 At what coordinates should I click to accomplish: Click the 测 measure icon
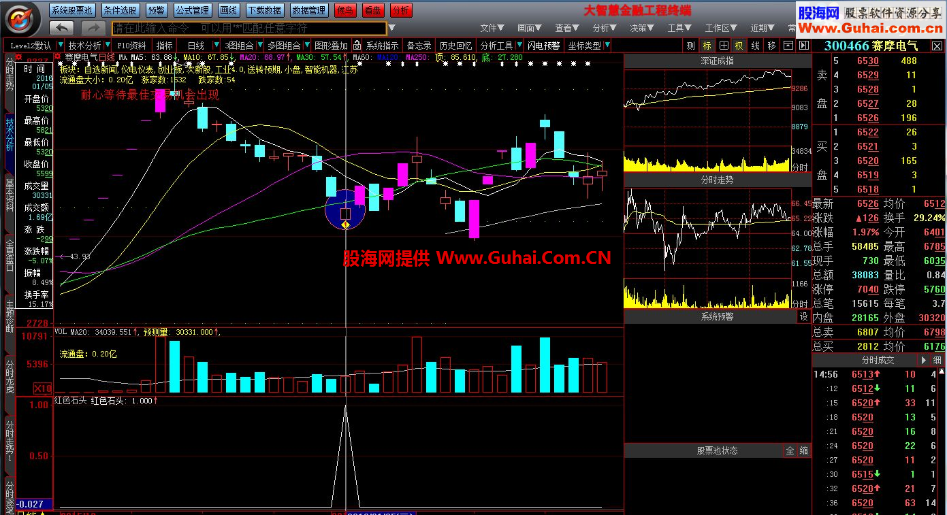pyautogui.click(x=691, y=46)
